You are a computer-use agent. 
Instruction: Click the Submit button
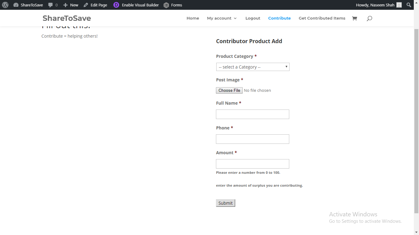click(225, 203)
